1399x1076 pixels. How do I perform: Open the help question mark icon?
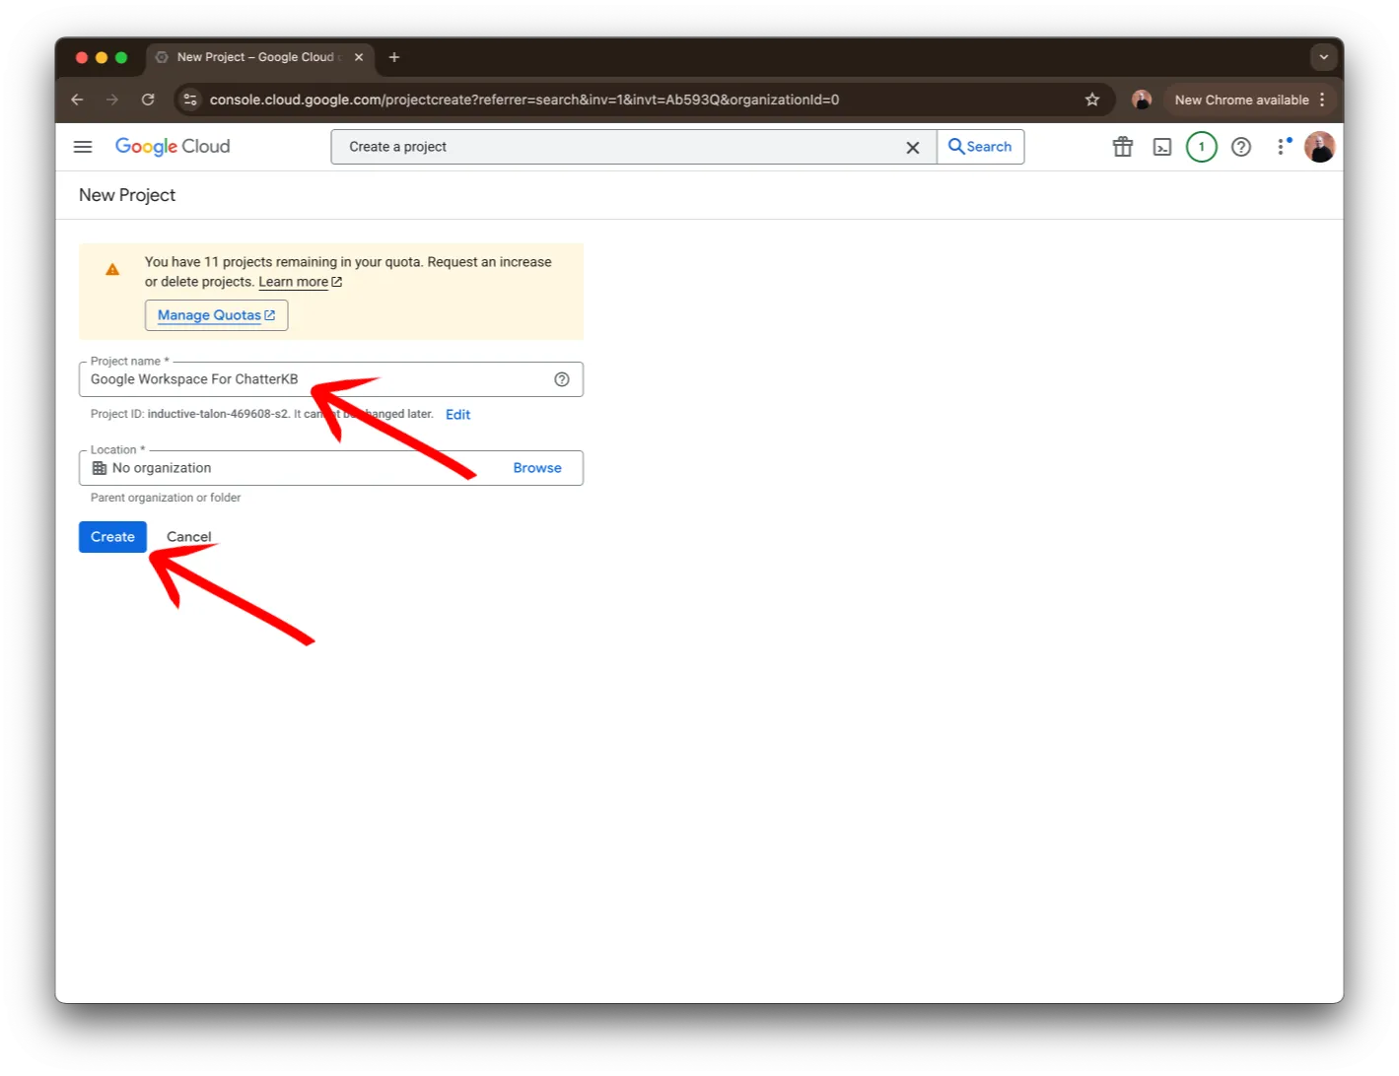coord(1241,147)
